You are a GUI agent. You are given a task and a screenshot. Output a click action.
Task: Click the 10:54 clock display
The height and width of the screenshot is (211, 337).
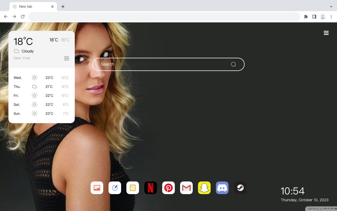point(293,191)
